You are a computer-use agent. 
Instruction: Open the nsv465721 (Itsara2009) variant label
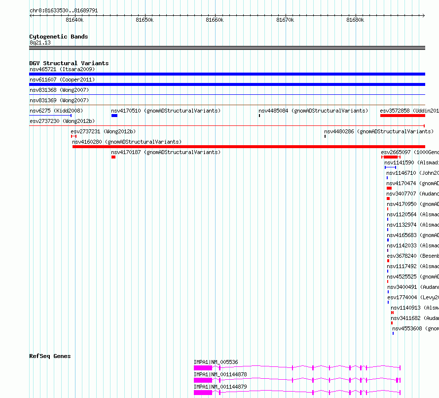[x=62, y=69]
